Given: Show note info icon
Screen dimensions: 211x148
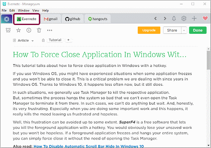Looking at the screenshot, I should point(29,30).
